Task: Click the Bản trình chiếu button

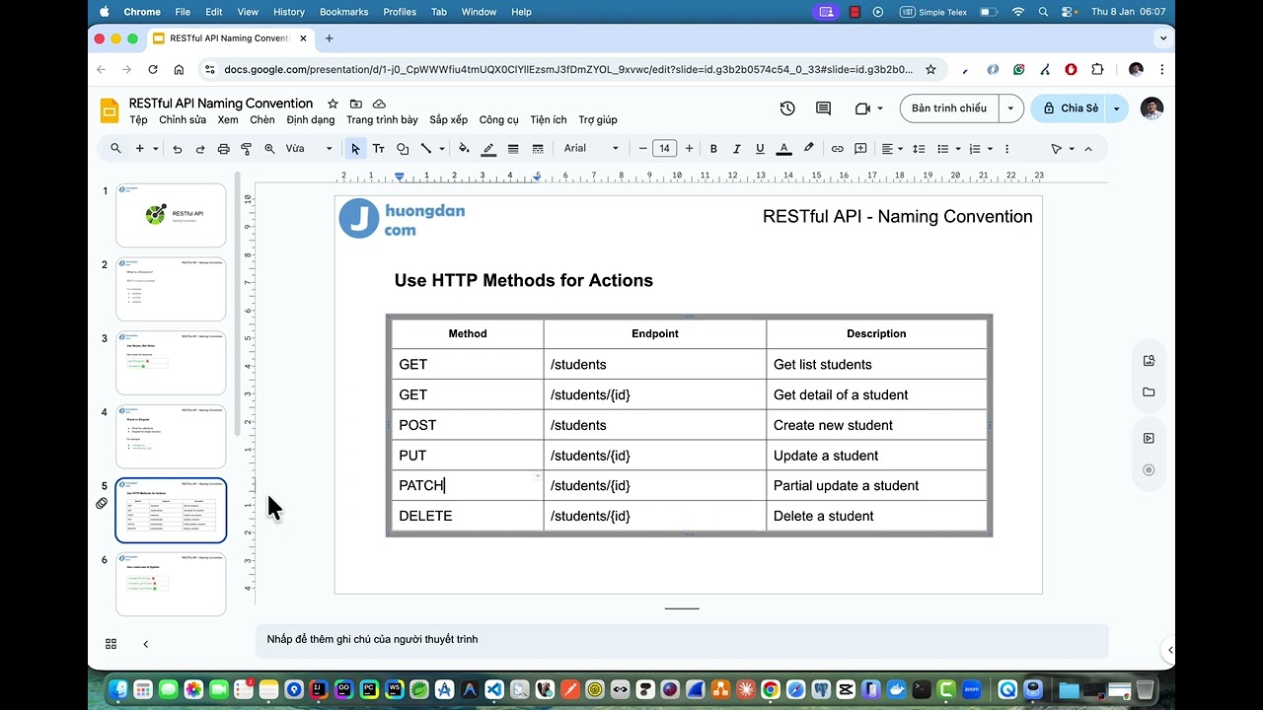Action: point(949,108)
